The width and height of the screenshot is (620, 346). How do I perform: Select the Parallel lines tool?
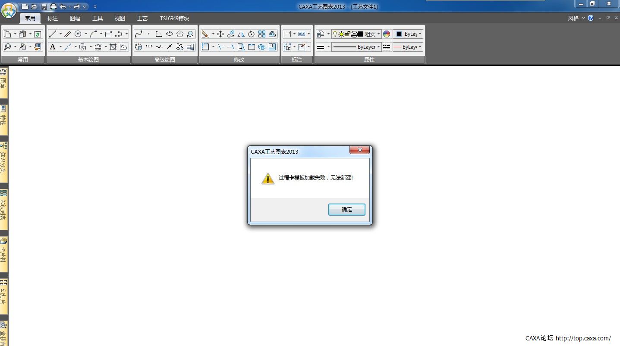(68, 34)
